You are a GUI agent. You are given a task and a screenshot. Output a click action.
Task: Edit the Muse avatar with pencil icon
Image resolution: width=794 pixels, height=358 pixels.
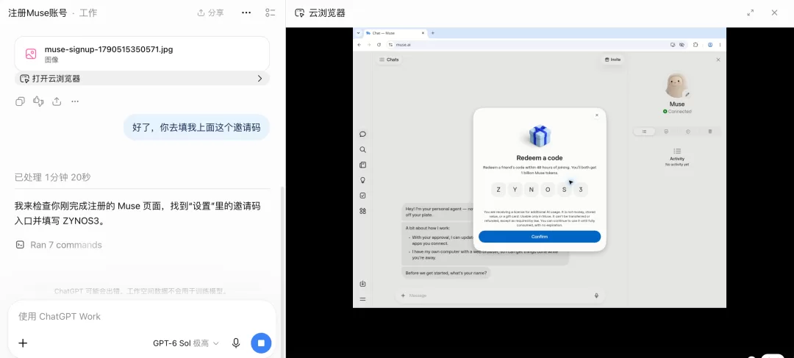[x=687, y=94]
